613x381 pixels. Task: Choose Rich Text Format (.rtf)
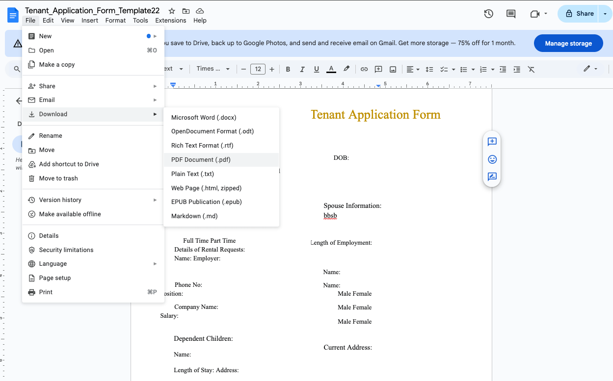pos(221,146)
